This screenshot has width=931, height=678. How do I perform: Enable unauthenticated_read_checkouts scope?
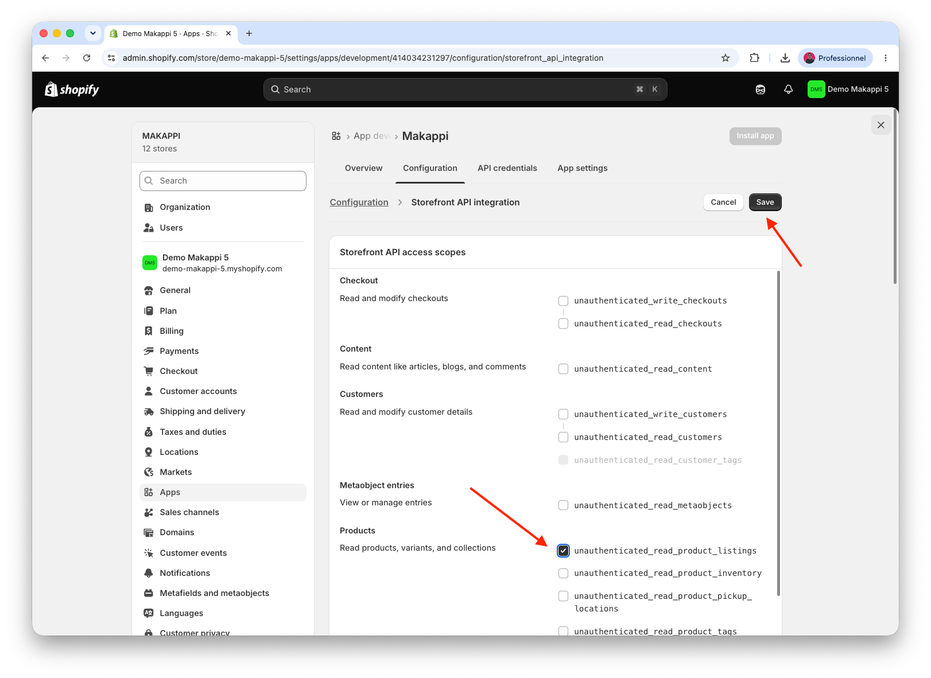[x=564, y=324]
